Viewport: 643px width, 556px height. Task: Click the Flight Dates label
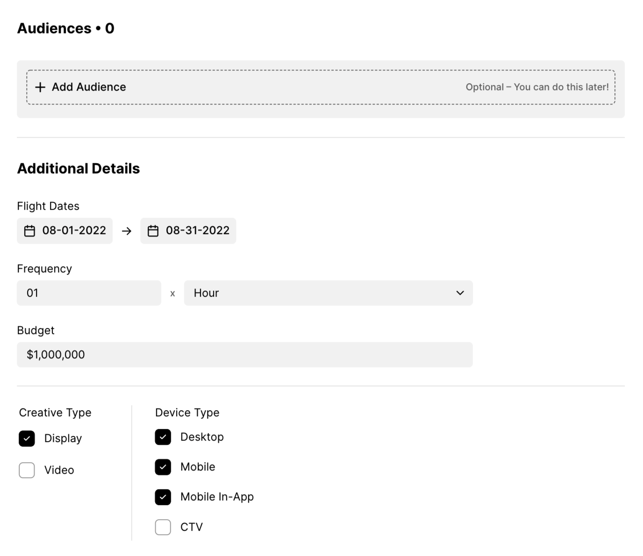click(x=48, y=206)
